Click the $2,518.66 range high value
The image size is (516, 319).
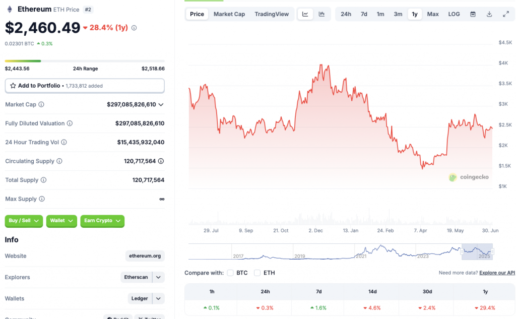[153, 69]
